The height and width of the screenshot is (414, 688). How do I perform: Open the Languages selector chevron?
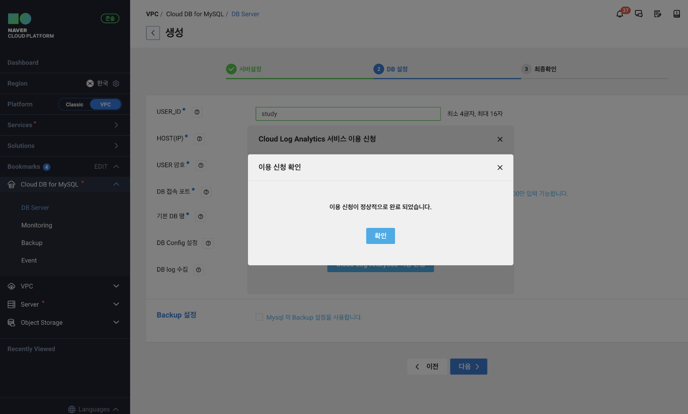coord(116,409)
